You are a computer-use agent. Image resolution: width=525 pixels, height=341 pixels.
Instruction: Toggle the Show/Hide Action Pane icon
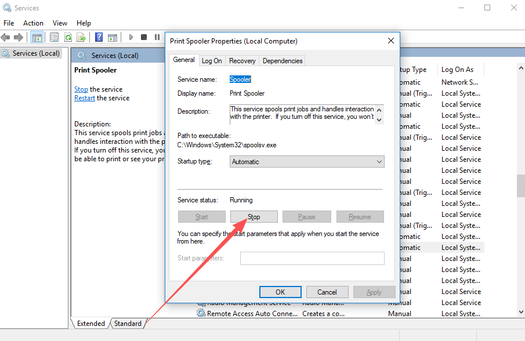click(113, 37)
